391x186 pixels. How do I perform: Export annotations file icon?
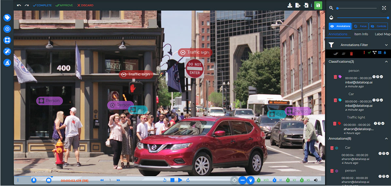point(298,5)
